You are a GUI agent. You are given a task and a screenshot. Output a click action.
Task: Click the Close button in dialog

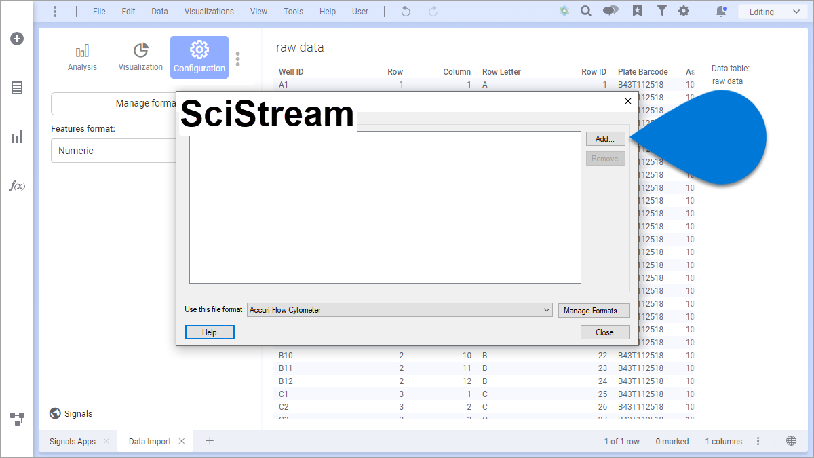click(x=605, y=332)
